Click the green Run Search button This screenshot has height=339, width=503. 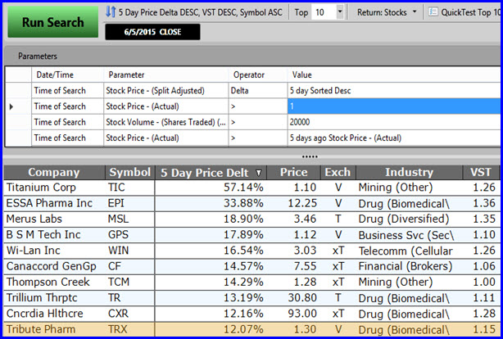click(x=53, y=22)
